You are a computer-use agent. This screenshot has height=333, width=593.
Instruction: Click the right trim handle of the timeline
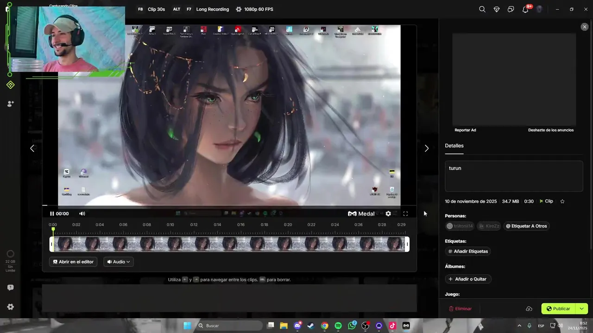point(407,244)
